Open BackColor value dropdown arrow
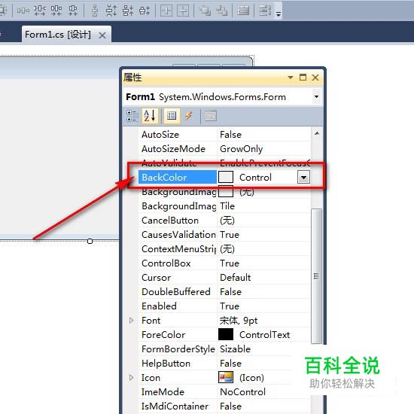This screenshot has height=414, width=414. click(x=303, y=178)
